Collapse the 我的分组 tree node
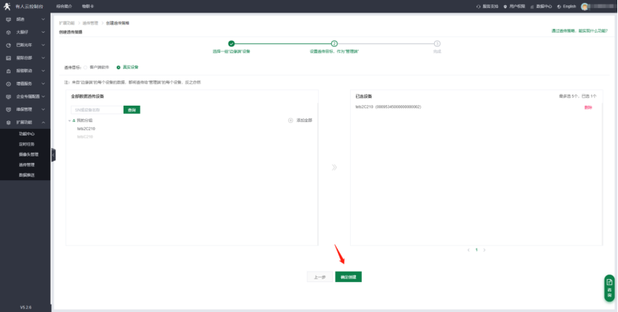 tap(69, 120)
